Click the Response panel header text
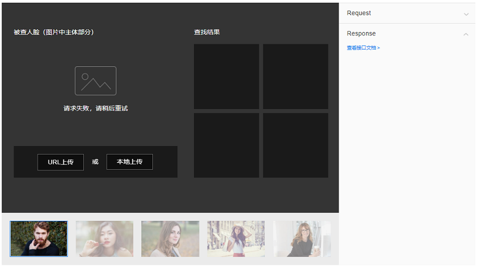 pos(361,34)
